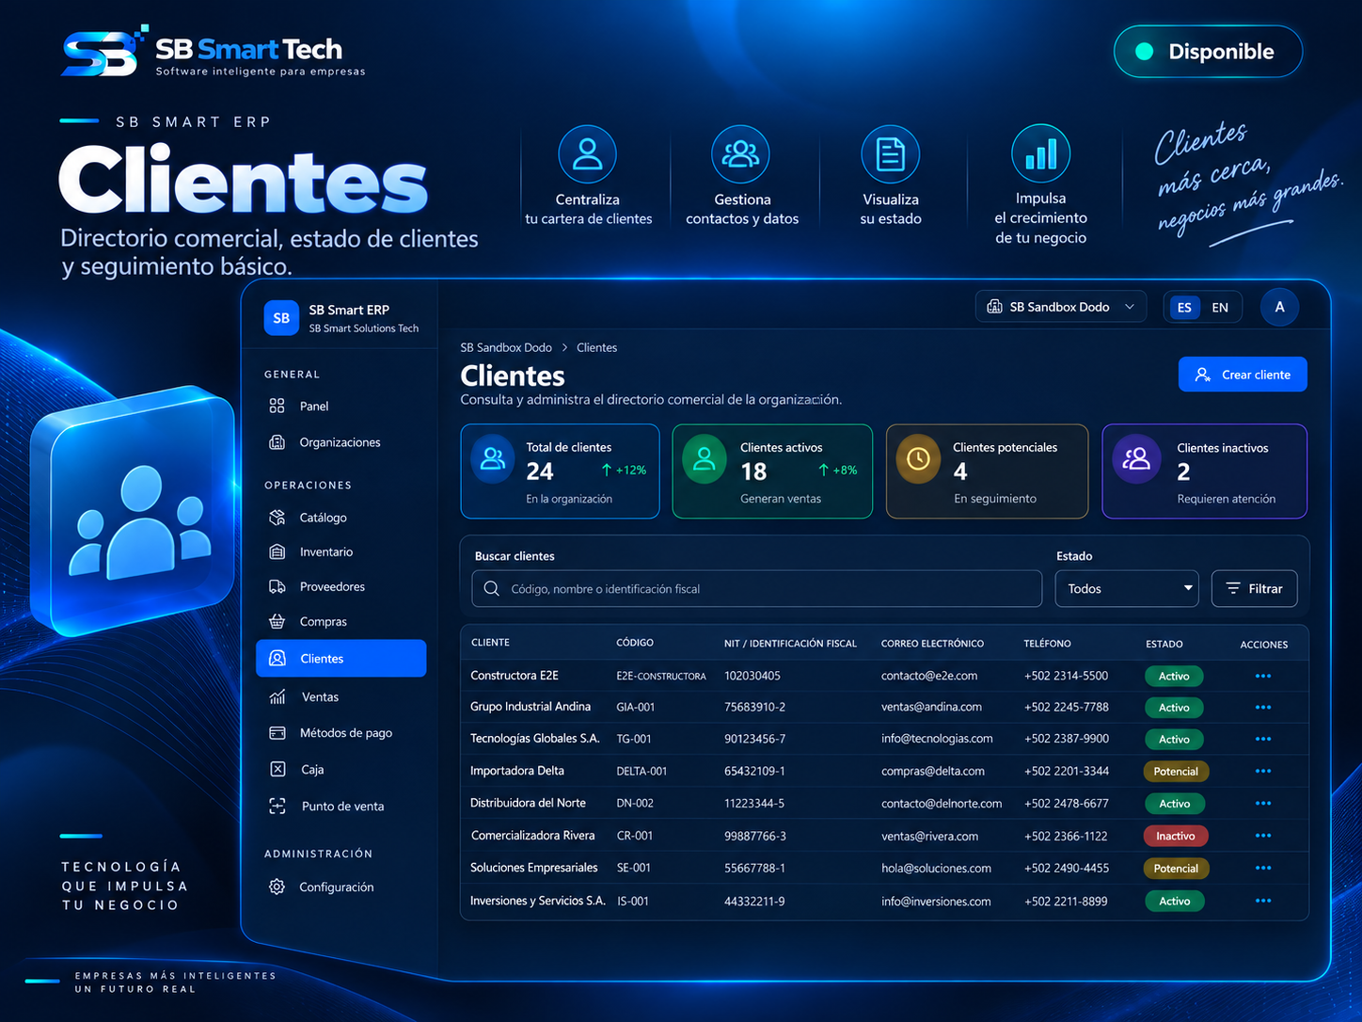Open actions menu for Soluciones Empresariales
Screen dimensions: 1362x1022
click(x=1263, y=868)
